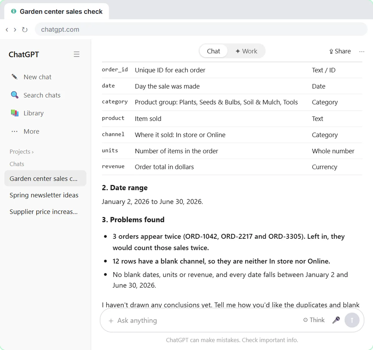Click 'ChatGPT can make mistakes' disclaimer
This screenshot has height=350, width=373.
coord(232,340)
